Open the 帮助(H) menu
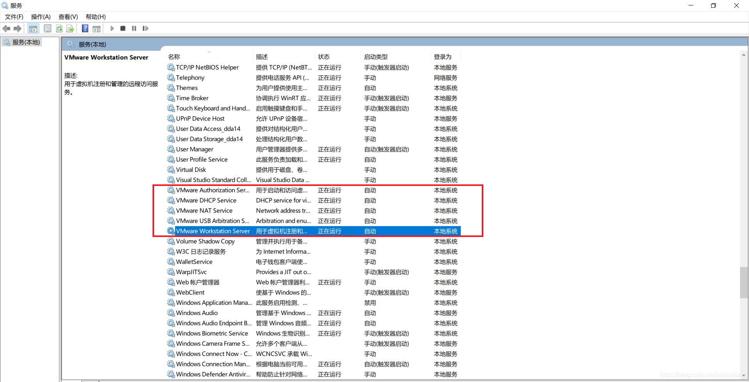 [x=96, y=17]
